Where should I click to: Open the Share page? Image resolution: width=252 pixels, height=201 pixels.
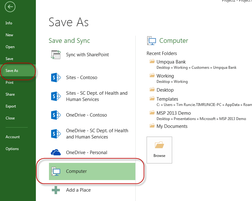(10, 94)
